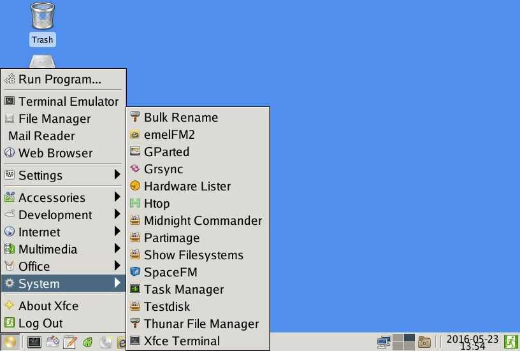520x351 pixels.
Task: Click the terminal icon in the taskbar
Action: tap(34, 342)
